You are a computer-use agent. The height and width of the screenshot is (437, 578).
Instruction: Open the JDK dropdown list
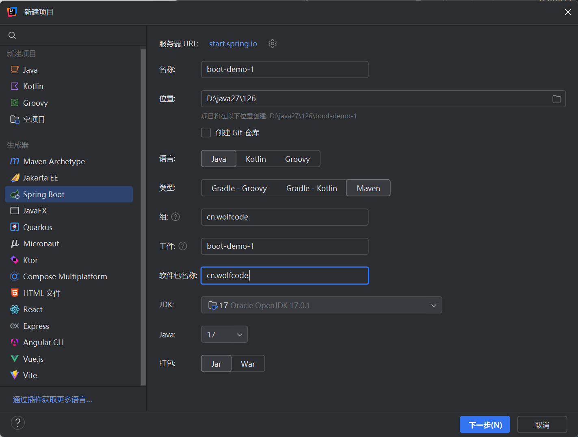[434, 305]
